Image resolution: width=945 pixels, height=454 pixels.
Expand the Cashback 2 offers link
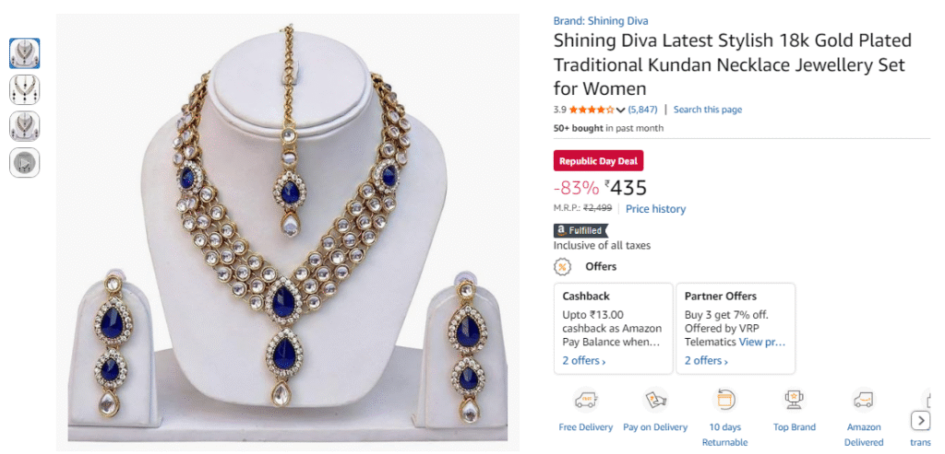pos(584,361)
